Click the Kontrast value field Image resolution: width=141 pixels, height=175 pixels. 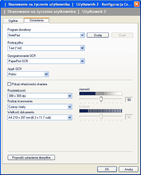click(x=129, y=117)
